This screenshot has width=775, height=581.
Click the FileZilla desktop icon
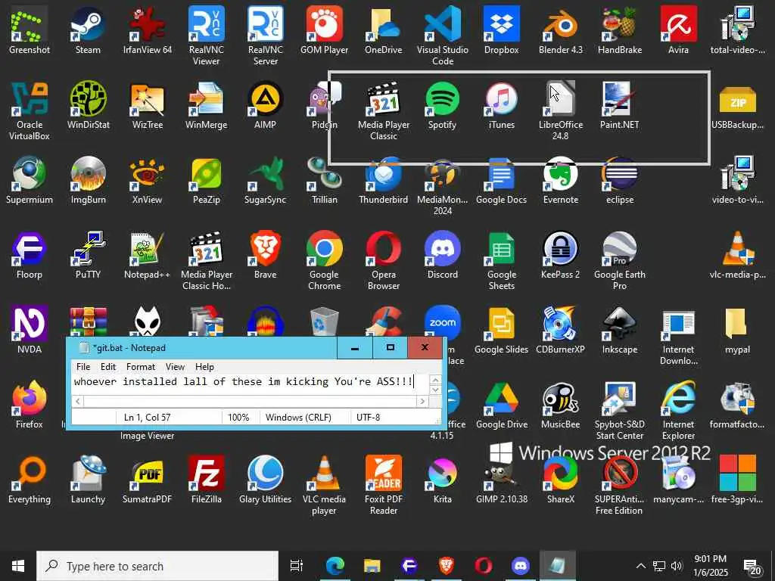click(206, 480)
